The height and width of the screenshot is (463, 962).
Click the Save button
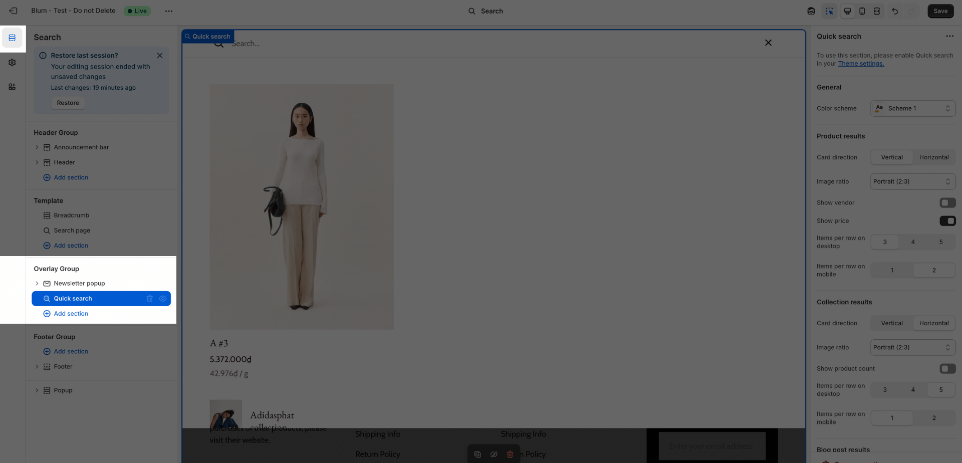click(x=940, y=11)
